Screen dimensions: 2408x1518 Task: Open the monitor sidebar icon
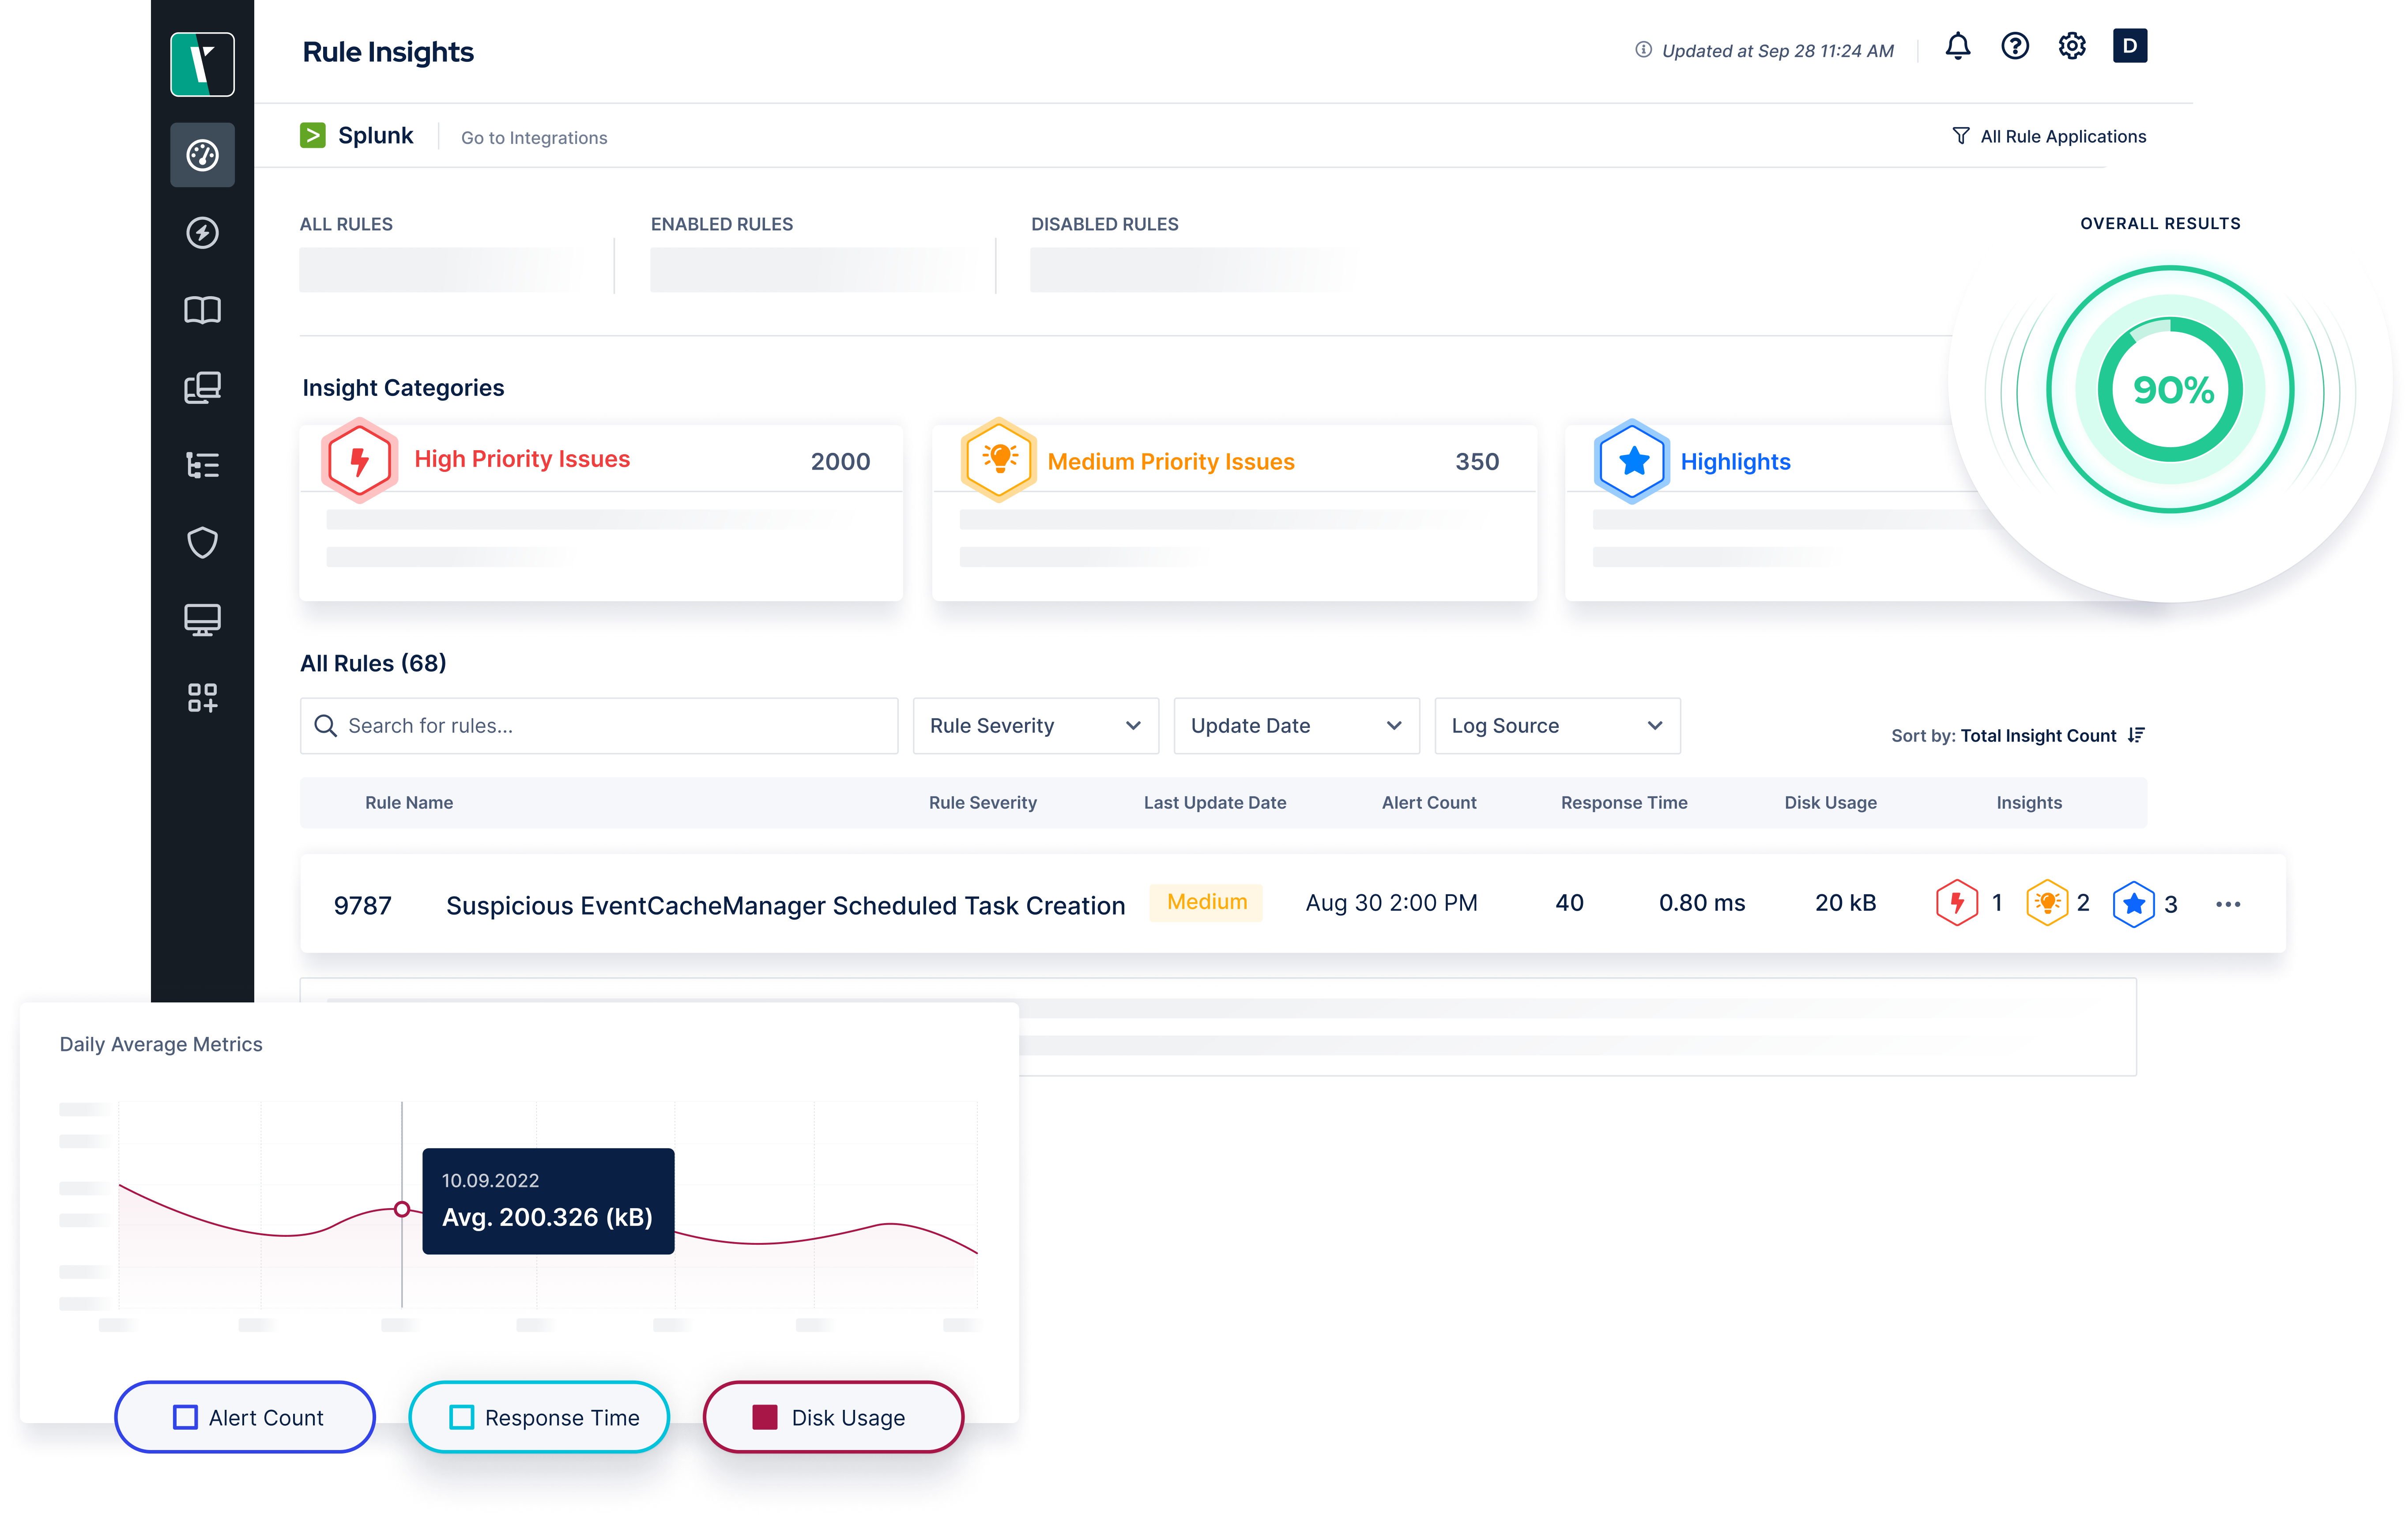(202, 620)
